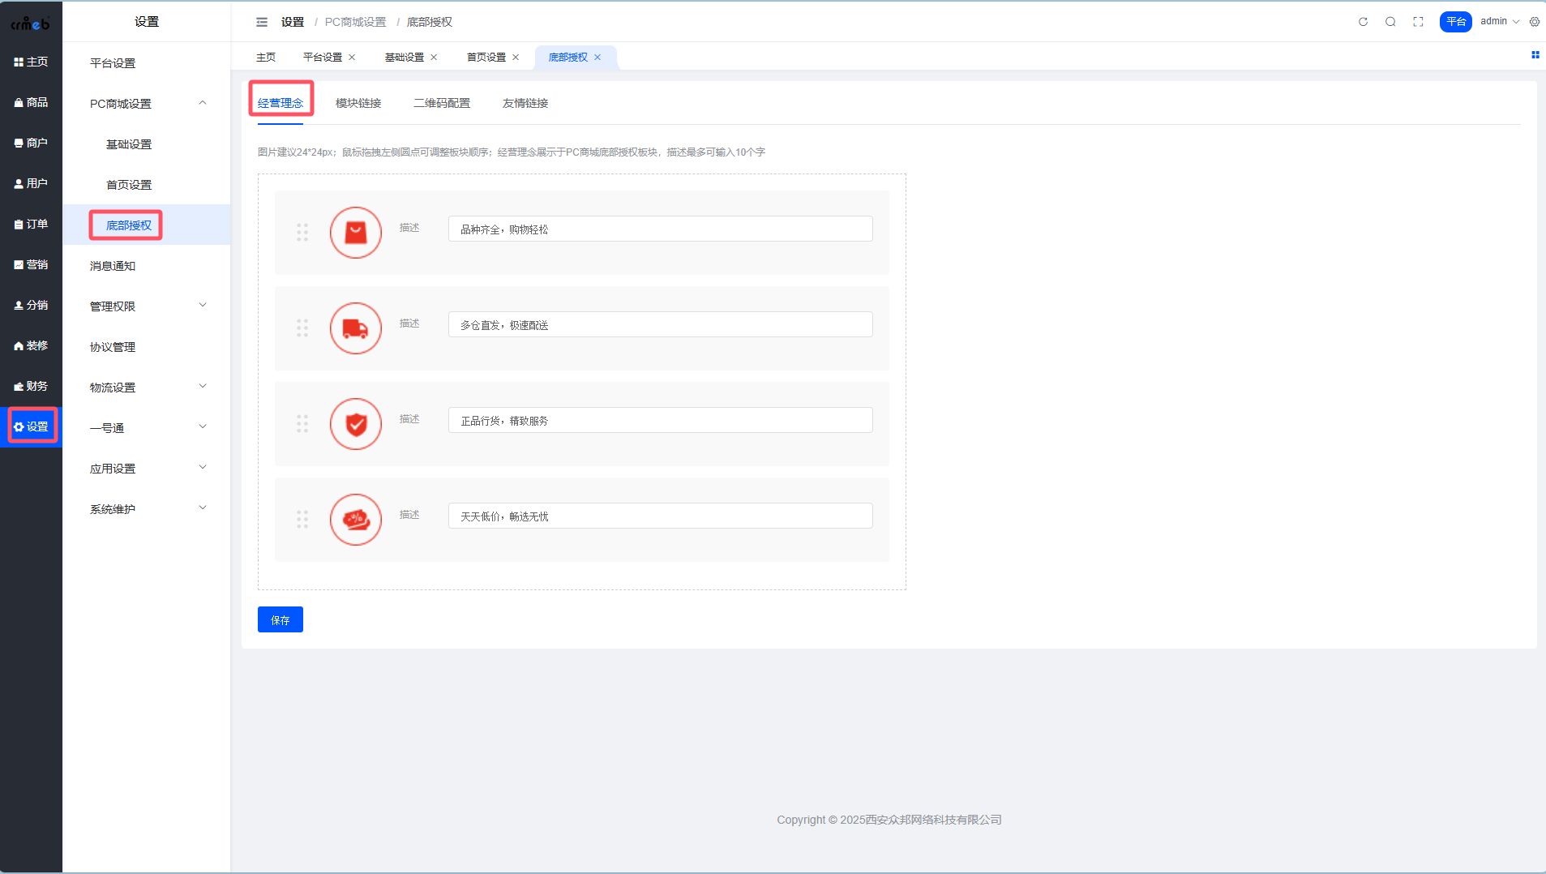Toggle fullscreen mode icon
The height and width of the screenshot is (874, 1546).
tap(1418, 22)
